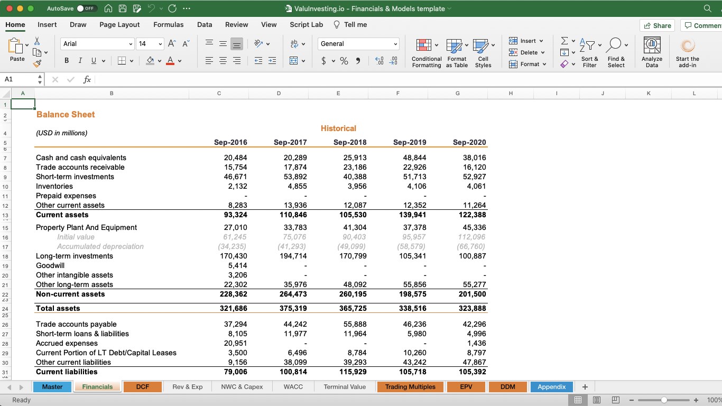Image resolution: width=722 pixels, height=406 pixels.
Task: Open the font name dropdown
Action: point(131,44)
